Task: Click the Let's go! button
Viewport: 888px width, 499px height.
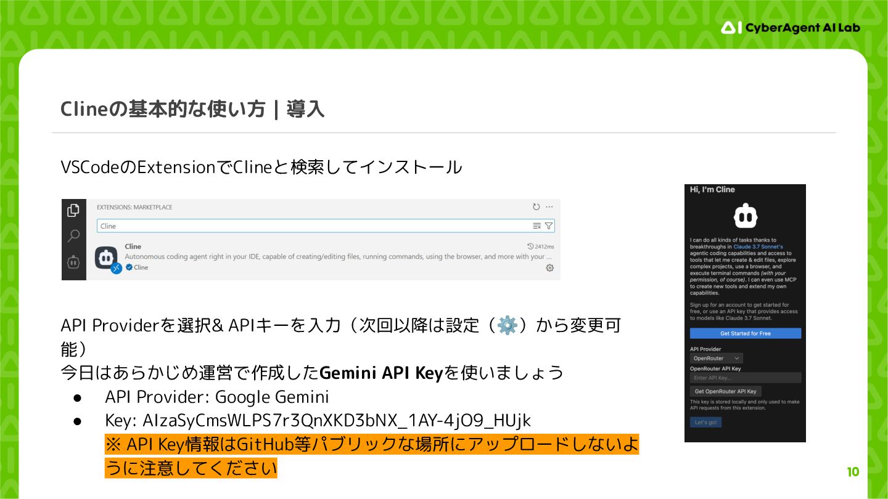Action: tap(705, 422)
